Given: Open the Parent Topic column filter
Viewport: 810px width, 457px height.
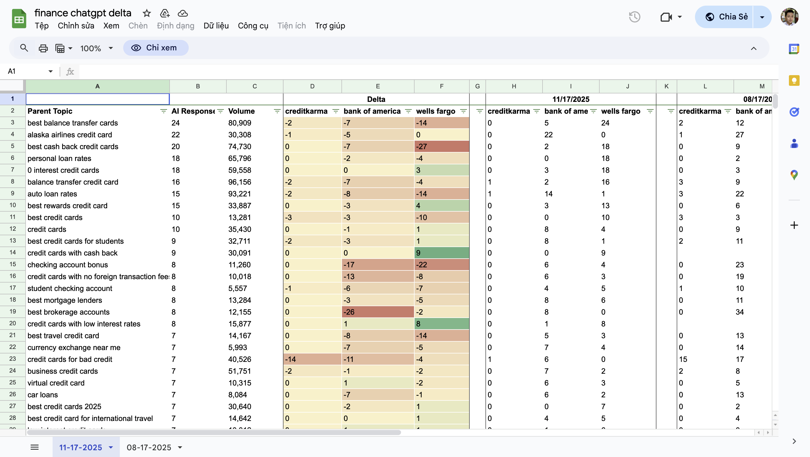Looking at the screenshot, I should coord(163,111).
